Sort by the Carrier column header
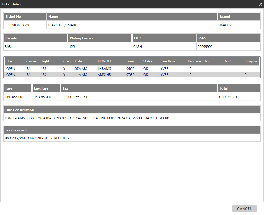Image resolution: width=264 pixels, height=215 pixels. 31,61
